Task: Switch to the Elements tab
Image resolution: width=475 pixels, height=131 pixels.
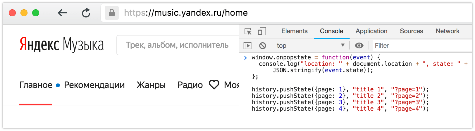Action: (x=294, y=31)
